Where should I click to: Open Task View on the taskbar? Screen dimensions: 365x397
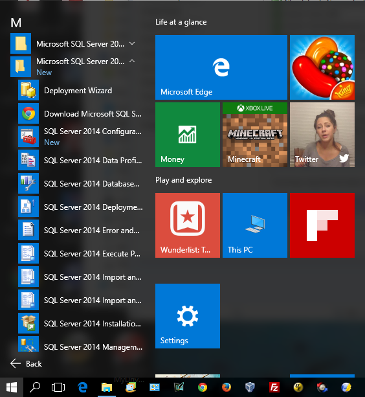(x=58, y=387)
